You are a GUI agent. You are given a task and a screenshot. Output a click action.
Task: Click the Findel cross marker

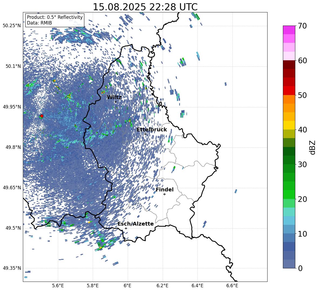pos(164,194)
